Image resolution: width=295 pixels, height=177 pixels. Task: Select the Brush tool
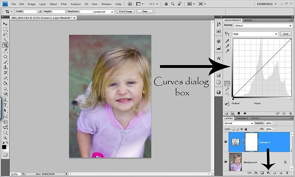click(x=5, y=62)
